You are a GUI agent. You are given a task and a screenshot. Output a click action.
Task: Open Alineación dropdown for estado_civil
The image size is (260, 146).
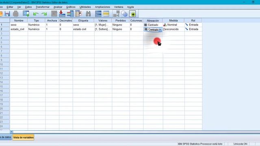tap(160, 30)
